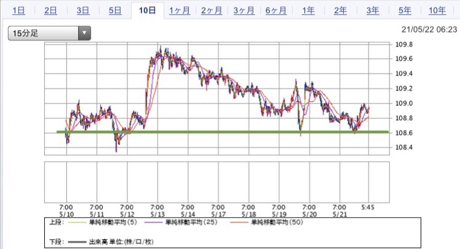This screenshot has width=460, height=249.
Task: Select the 3日 range tab
Action: click(x=83, y=10)
